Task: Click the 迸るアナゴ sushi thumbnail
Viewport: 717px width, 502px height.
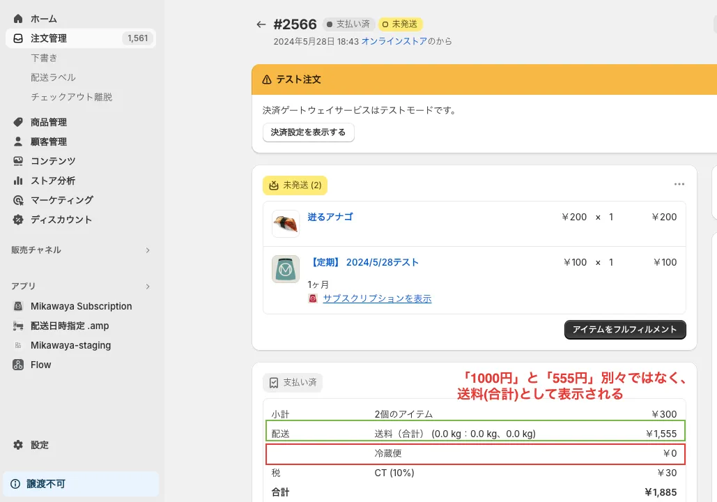Action: pos(286,224)
